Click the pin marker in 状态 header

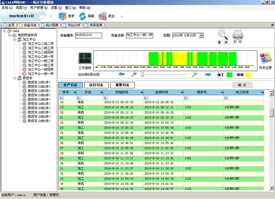point(101,92)
